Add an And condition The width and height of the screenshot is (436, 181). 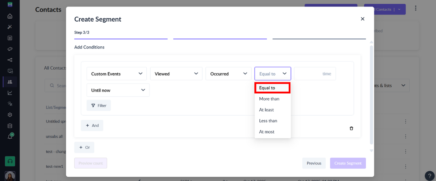92,125
